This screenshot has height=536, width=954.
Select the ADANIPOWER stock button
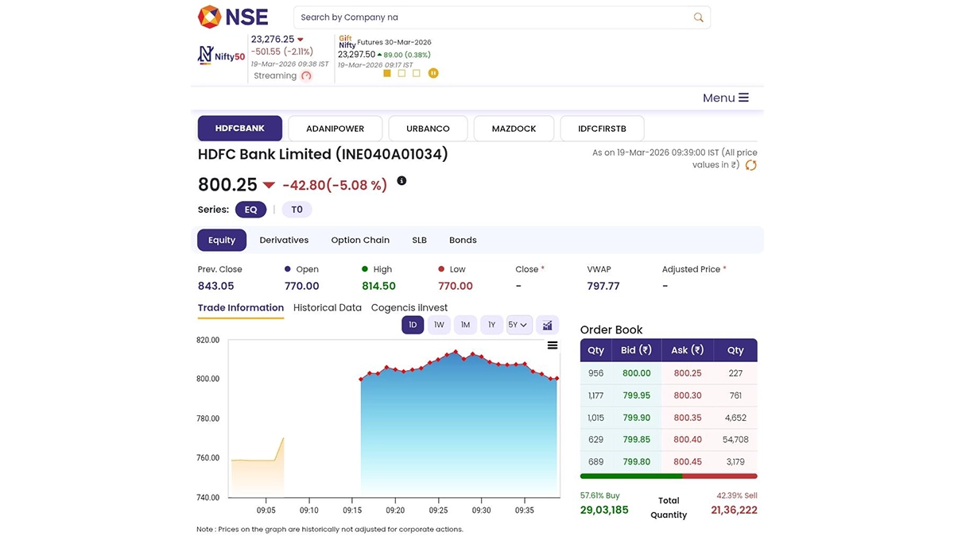tap(335, 129)
